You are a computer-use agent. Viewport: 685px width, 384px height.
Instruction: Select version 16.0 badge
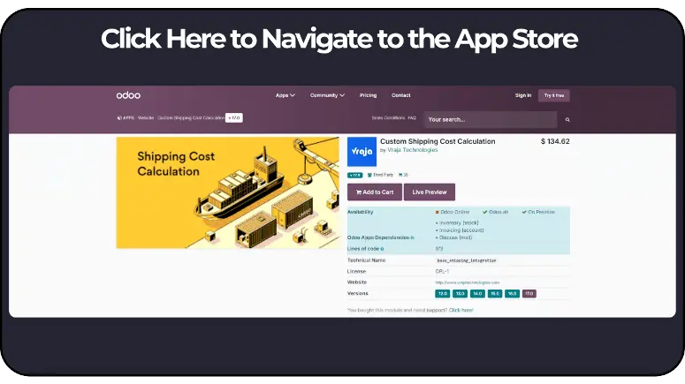(512, 293)
